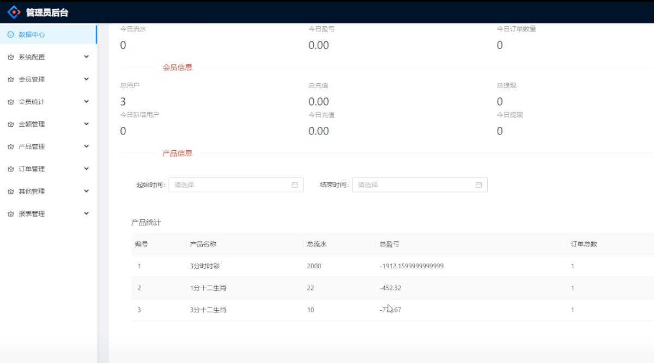Screen dimensions: 654x363
Task: Click the icon beside 订单管理
Action: [10, 169]
